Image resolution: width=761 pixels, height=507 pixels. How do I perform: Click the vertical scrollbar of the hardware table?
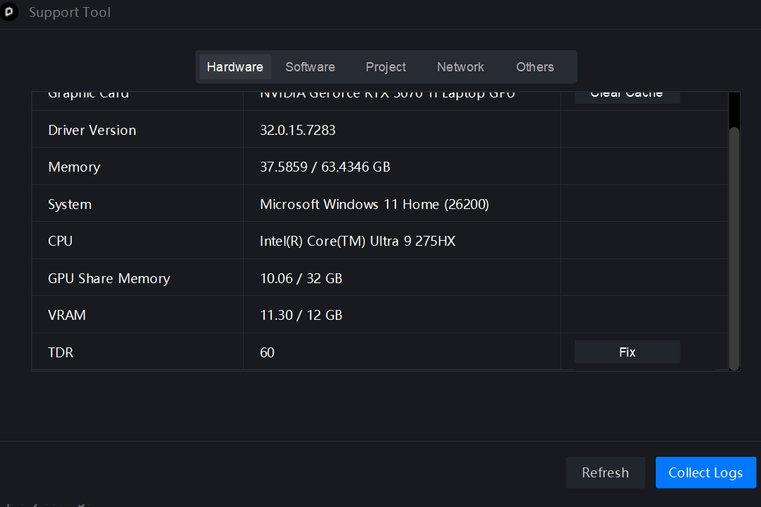(734, 248)
